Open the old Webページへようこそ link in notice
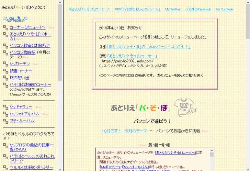Viewport: 250px width, 171px height. tap(149, 47)
